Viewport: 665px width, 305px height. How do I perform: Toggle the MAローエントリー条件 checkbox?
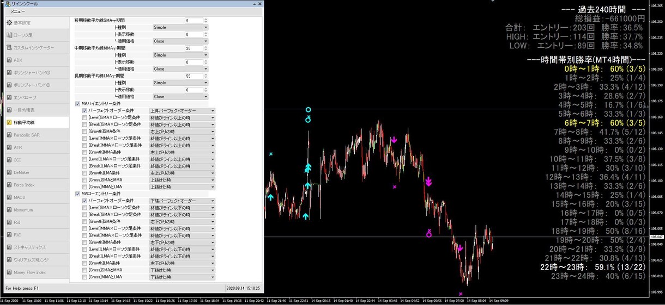pos(77,194)
